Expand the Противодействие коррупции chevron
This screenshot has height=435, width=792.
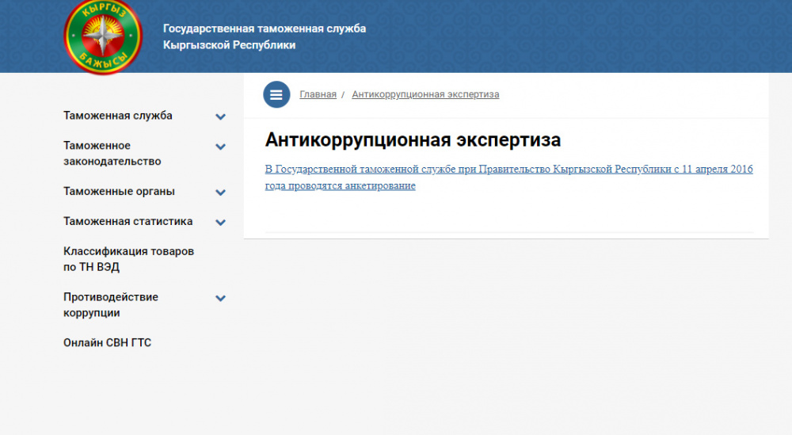click(x=221, y=299)
